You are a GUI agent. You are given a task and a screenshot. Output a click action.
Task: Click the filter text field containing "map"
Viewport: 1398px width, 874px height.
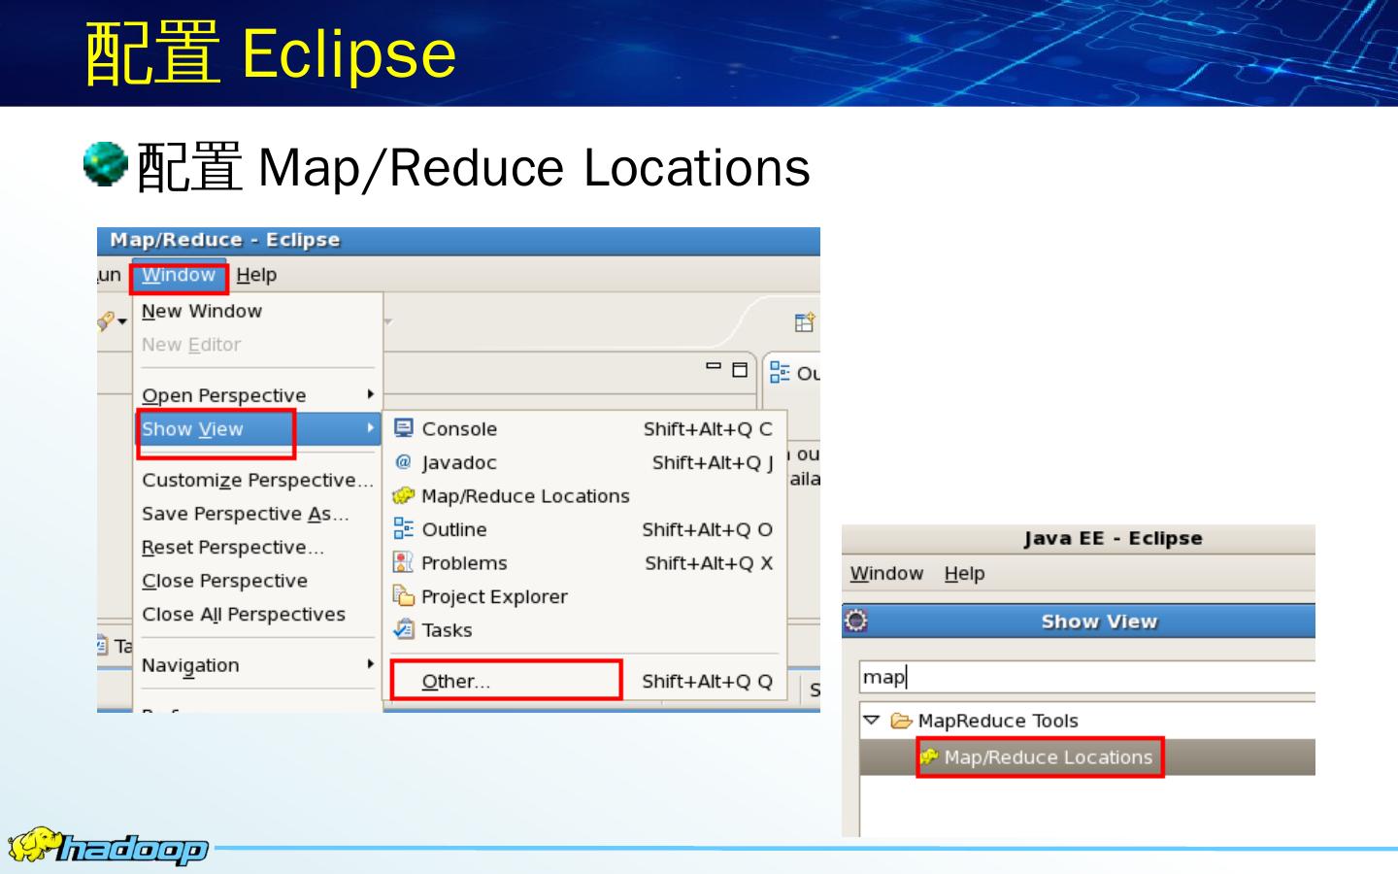pyautogui.click(x=1087, y=677)
